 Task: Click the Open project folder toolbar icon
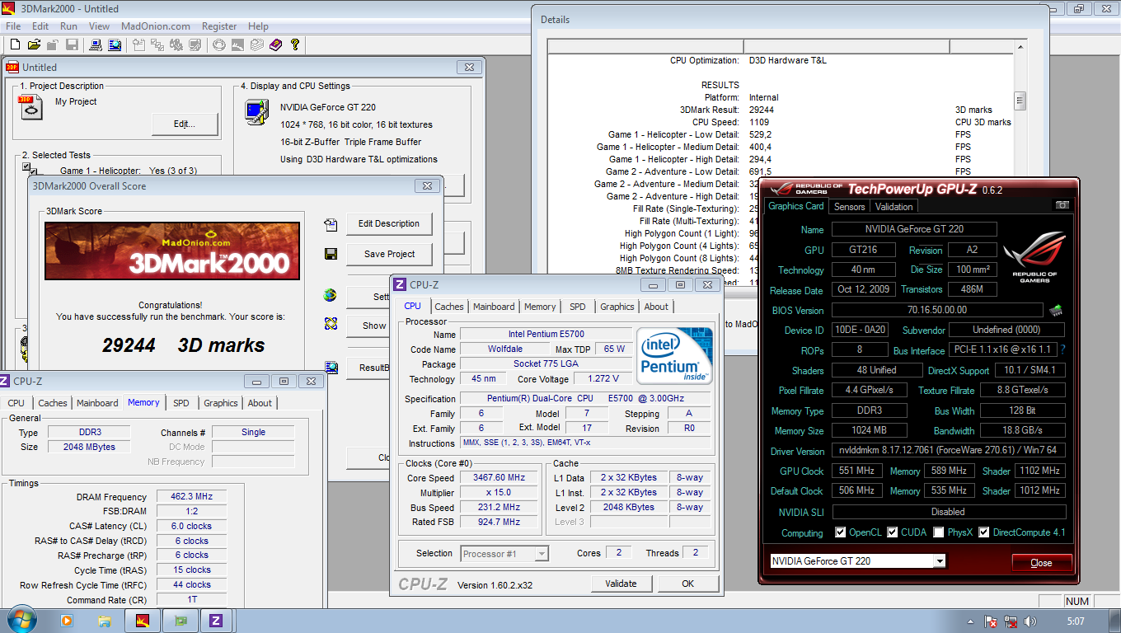pyautogui.click(x=35, y=45)
